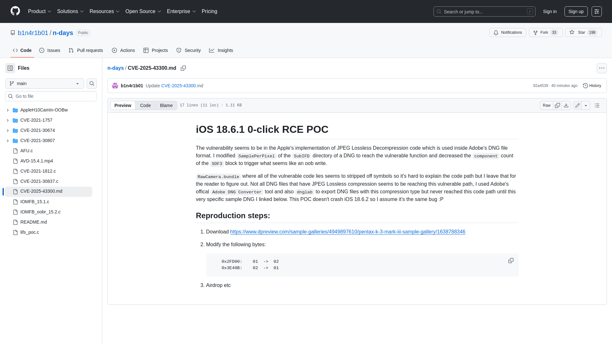The height and width of the screenshot is (344, 612).
Task: Open the Actions tab
Action: 123,50
